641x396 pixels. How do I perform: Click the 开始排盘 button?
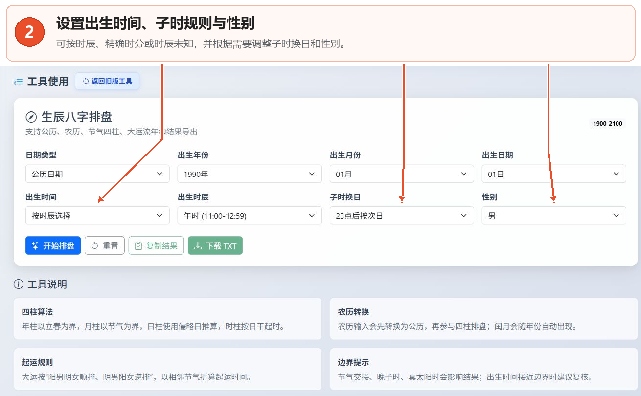tap(53, 246)
